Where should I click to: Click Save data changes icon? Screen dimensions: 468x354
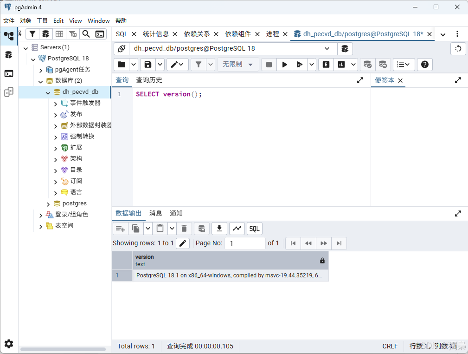point(202,229)
